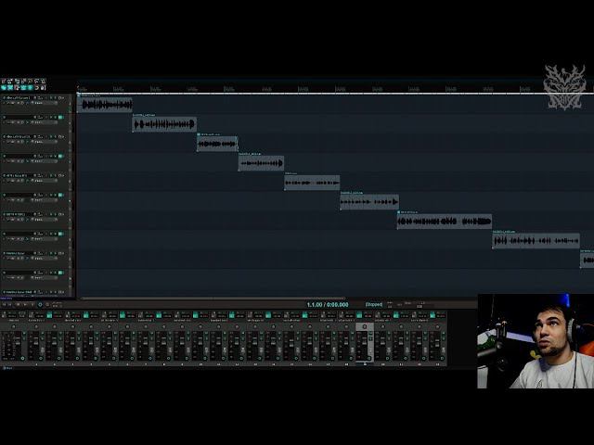Click the arrange view horizontal scrollbar
The width and height of the screenshot is (594, 445).
(213, 299)
